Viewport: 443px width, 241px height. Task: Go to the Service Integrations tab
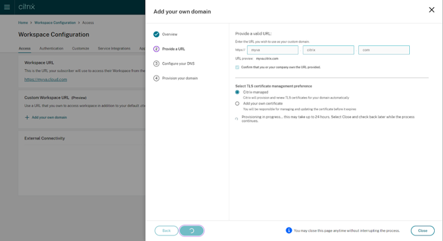114,48
